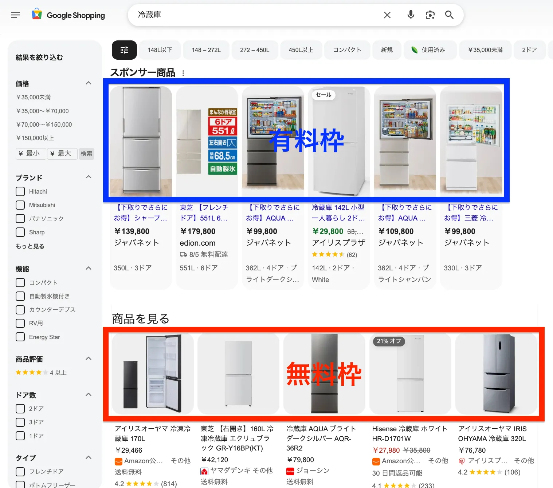Click star rating for 142L アイリスプラザ fridge
The height and width of the screenshot is (488, 553).
pos(328,254)
